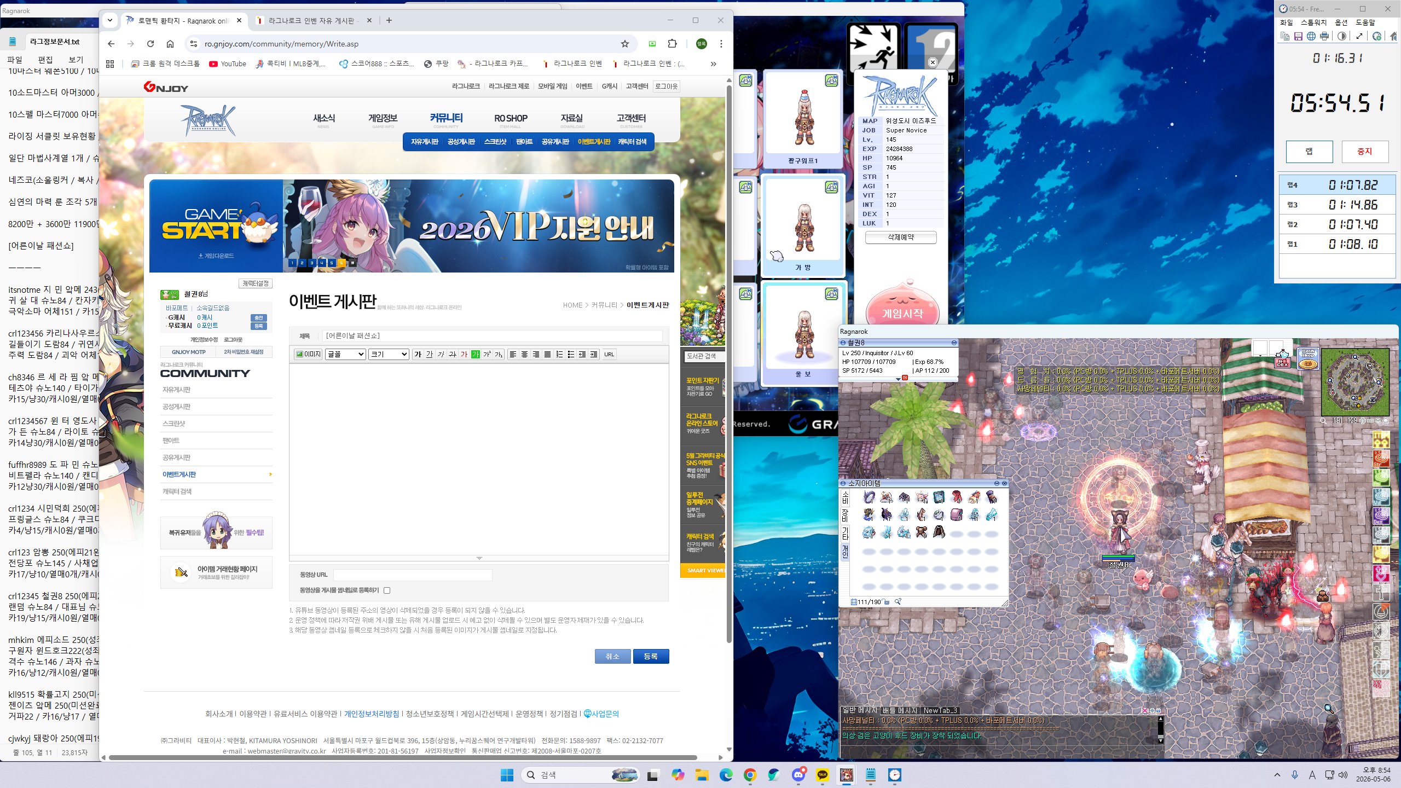Select the 기타 tab in the inventory window

(845, 533)
